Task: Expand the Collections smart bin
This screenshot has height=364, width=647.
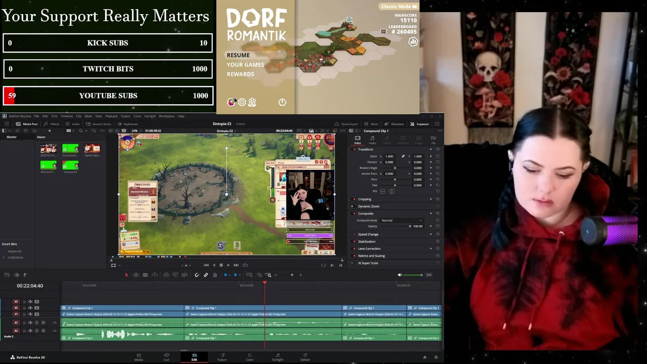Action: [4, 257]
